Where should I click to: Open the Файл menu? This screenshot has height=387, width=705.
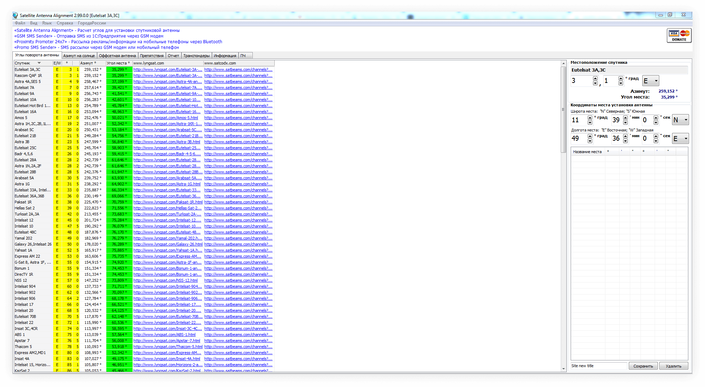tap(20, 23)
